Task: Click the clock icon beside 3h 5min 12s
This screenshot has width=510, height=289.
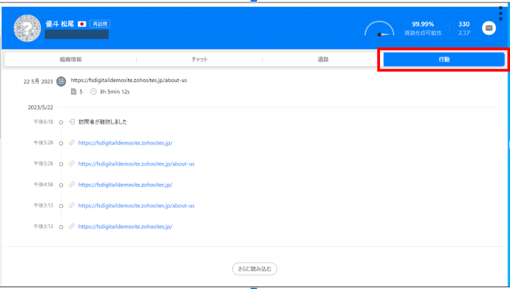Action: pyautogui.click(x=94, y=91)
